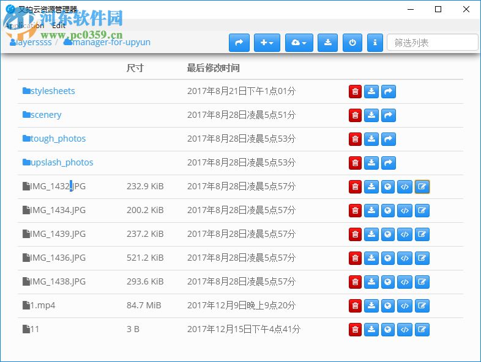481x362 pixels.
Task: Click the info button in toolbar
Action: 375,43
